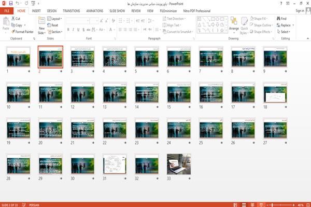Cut the selected slide with Cut
The height and width of the screenshot is (207, 311).
(x=16, y=19)
